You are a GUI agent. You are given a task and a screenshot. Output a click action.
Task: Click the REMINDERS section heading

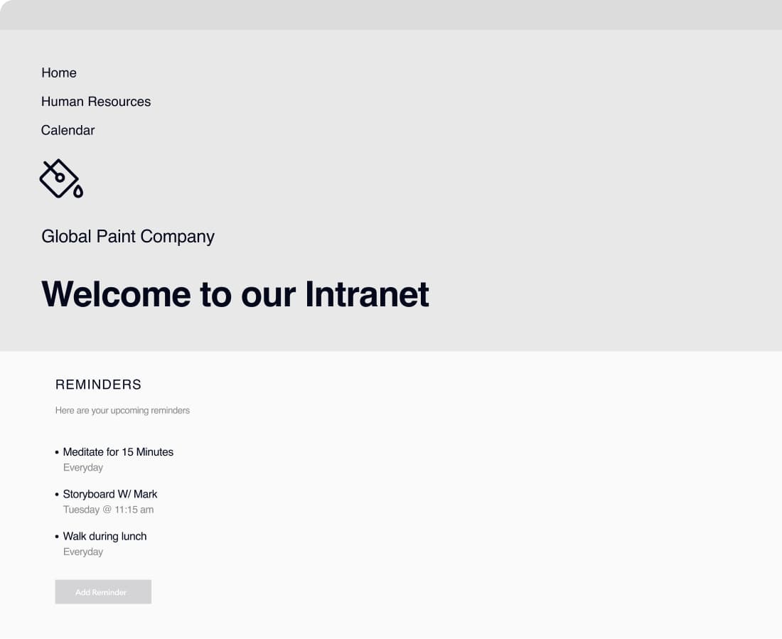[x=98, y=385]
